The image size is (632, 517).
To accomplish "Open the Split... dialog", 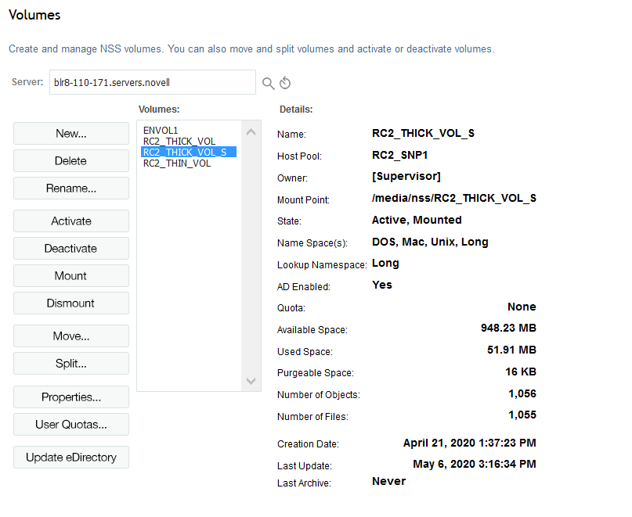I will point(70,363).
